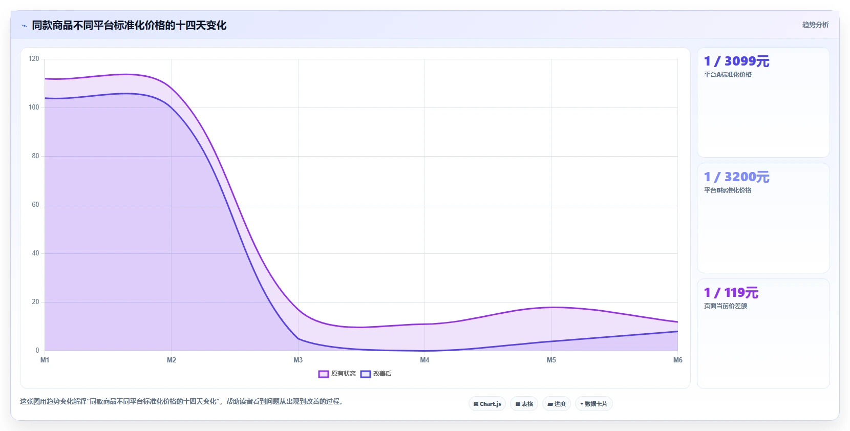Click the trend icon beside the chart title
Image resolution: width=850 pixels, height=431 pixels.
point(24,26)
